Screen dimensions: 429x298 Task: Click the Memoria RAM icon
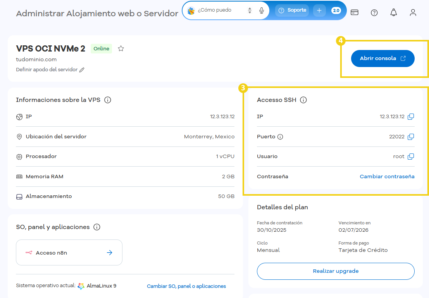[19, 176]
